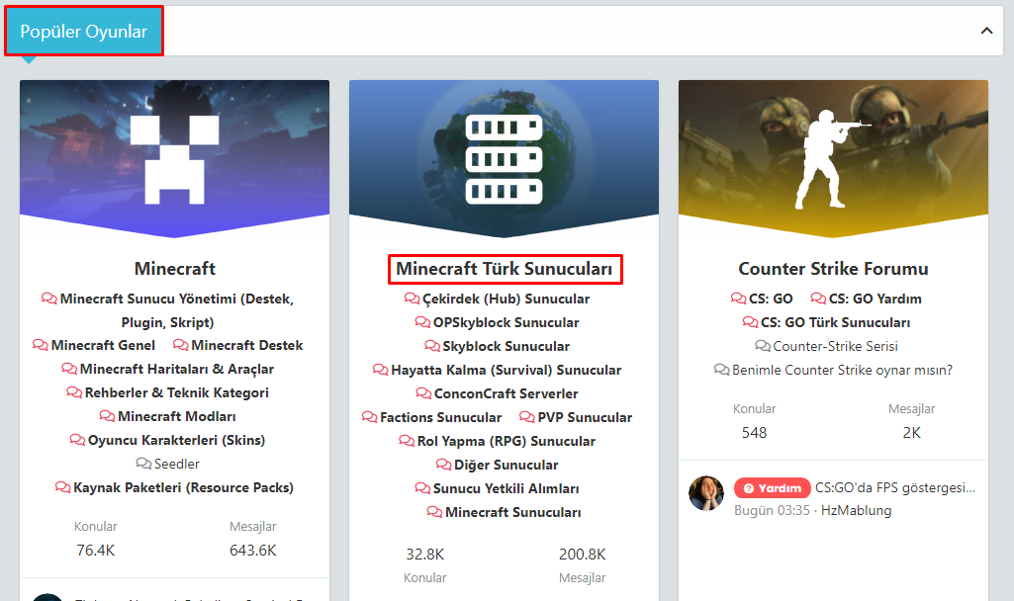This screenshot has height=601, width=1014.
Task: Open Kaynak Paketleri (Resource Packs) subforum
Action: point(183,488)
